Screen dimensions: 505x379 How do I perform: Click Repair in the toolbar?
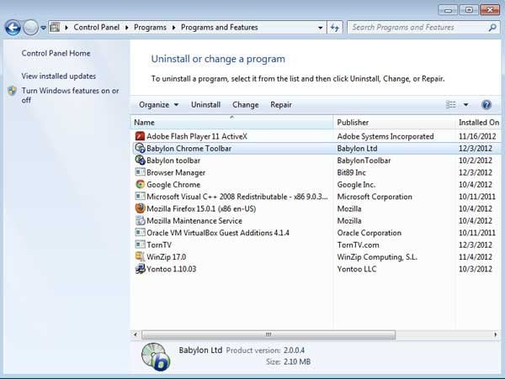tap(281, 105)
